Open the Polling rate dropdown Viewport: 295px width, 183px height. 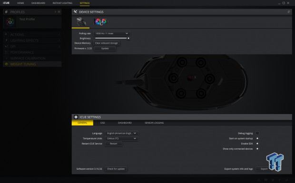pyautogui.click(x=111, y=33)
